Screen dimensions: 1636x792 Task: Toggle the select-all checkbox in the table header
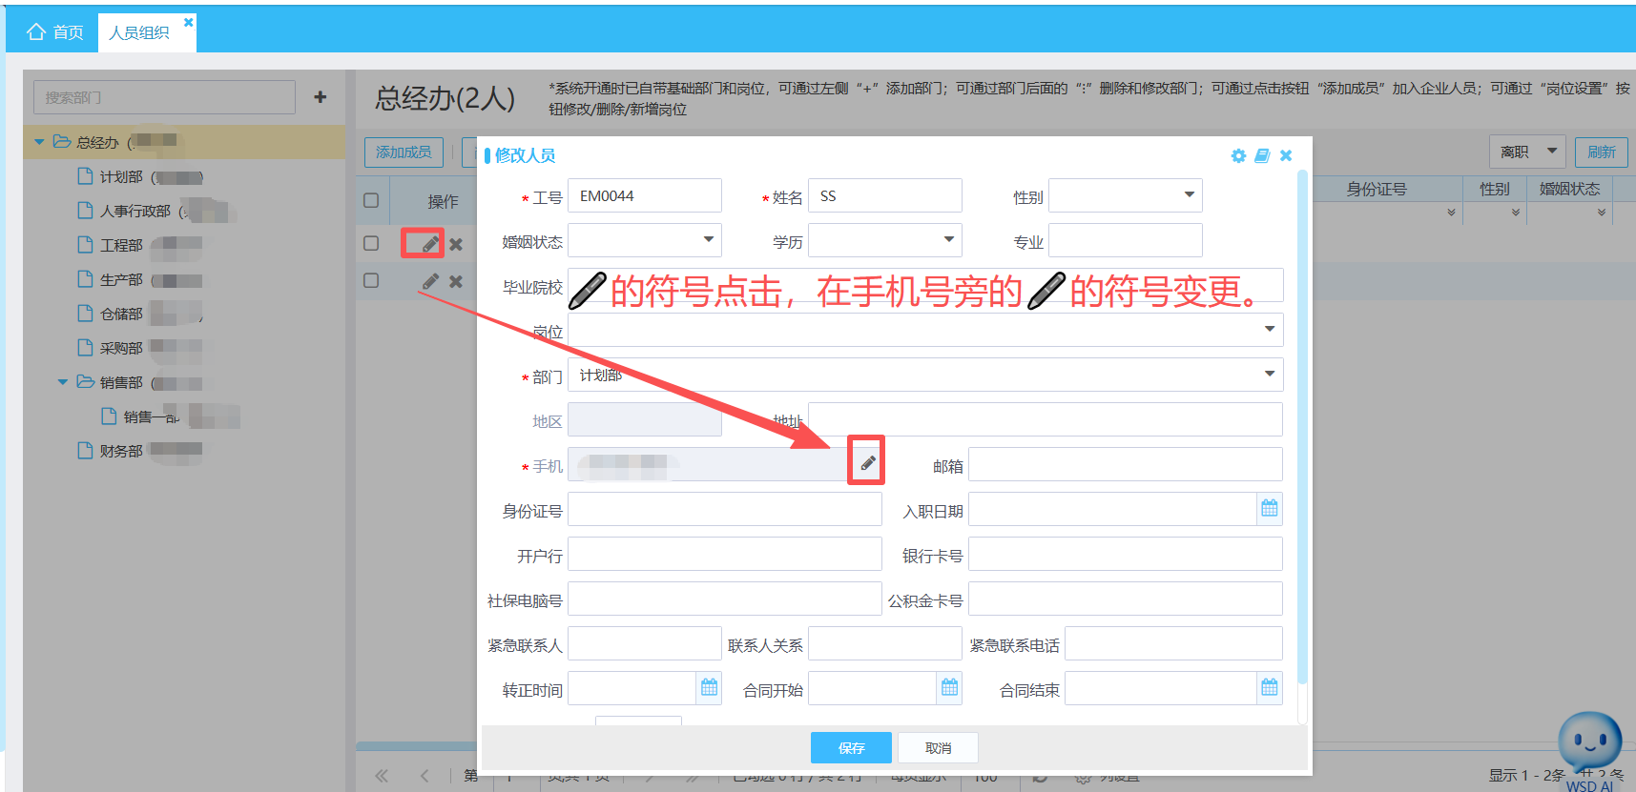(371, 200)
